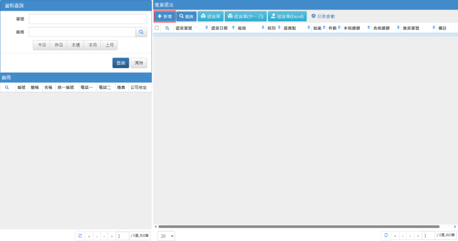Go to first page in 進貨退出 pager
The image size is (458, 241).
pos(395,236)
